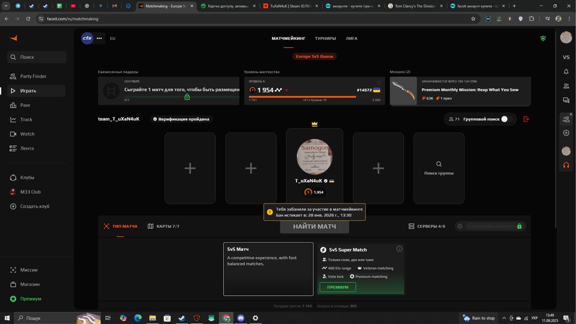Switch to TuXaN4uK Steam browser tab
The image size is (576, 324).
pyautogui.click(x=290, y=6)
